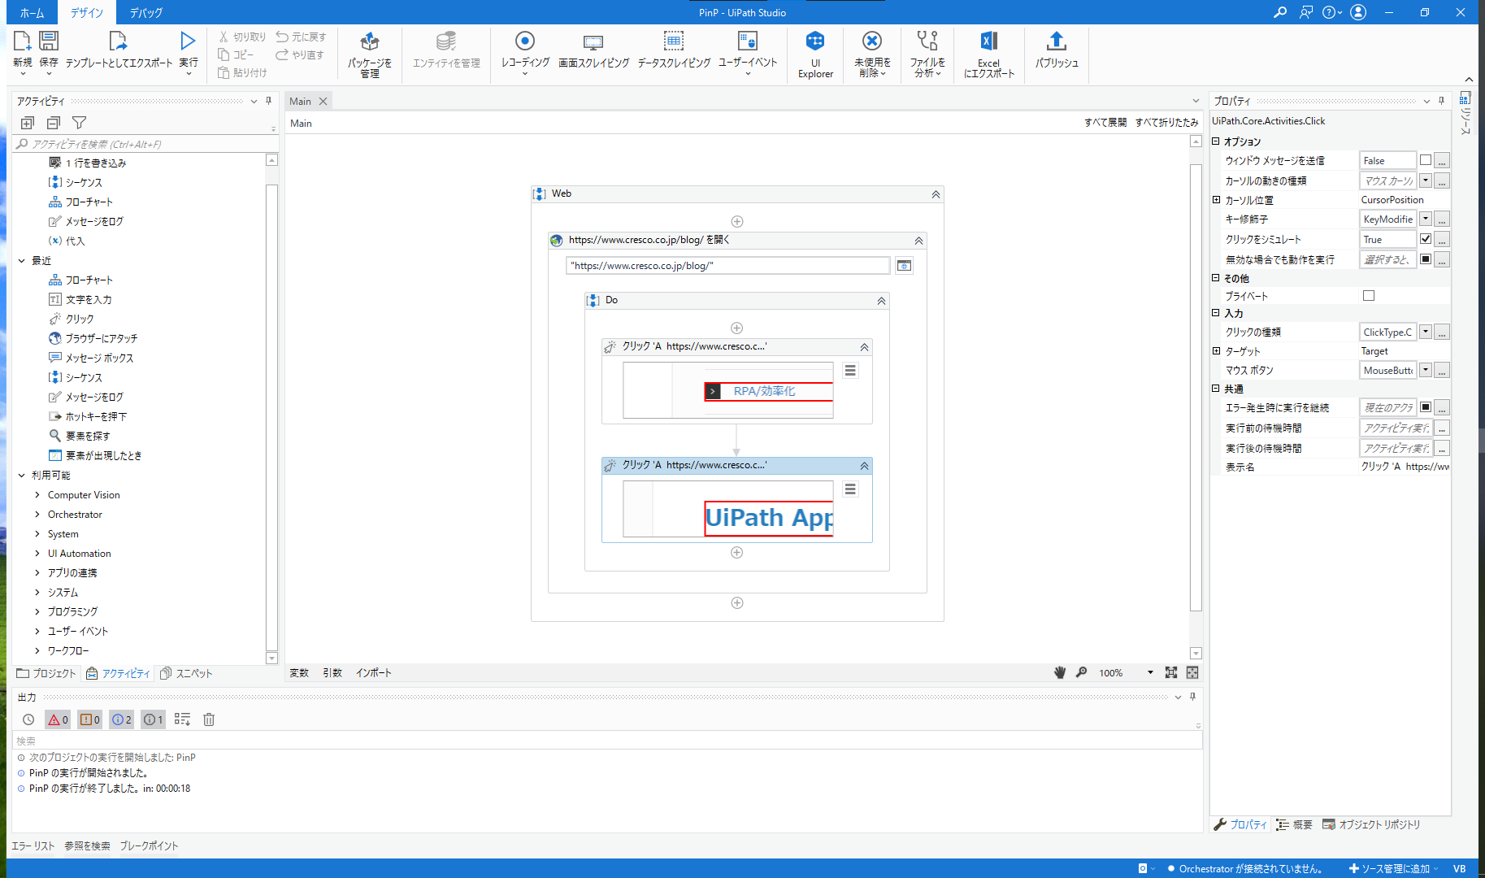Expand カーソル位置 property group
The height and width of the screenshot is (878, 1485).
click(1217, 200)
